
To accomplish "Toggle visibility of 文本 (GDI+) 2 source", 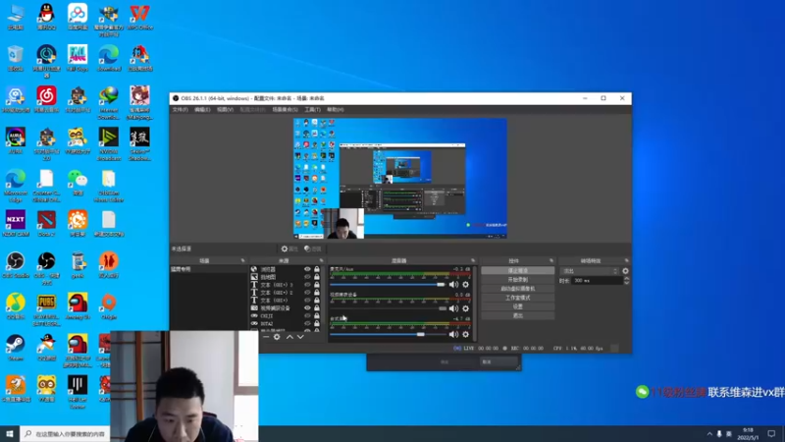I will (307, 292).
